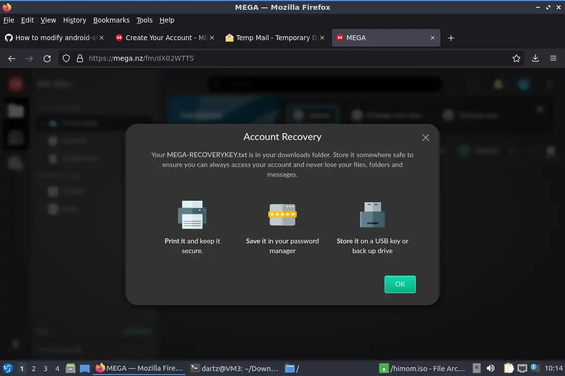Image resolution: width=565 pixels, height=376 pixels.
Task: View site security padlock info
Action: 80,58
